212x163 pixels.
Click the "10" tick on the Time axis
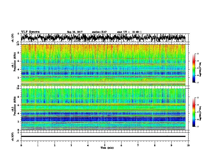click(188, 145)
